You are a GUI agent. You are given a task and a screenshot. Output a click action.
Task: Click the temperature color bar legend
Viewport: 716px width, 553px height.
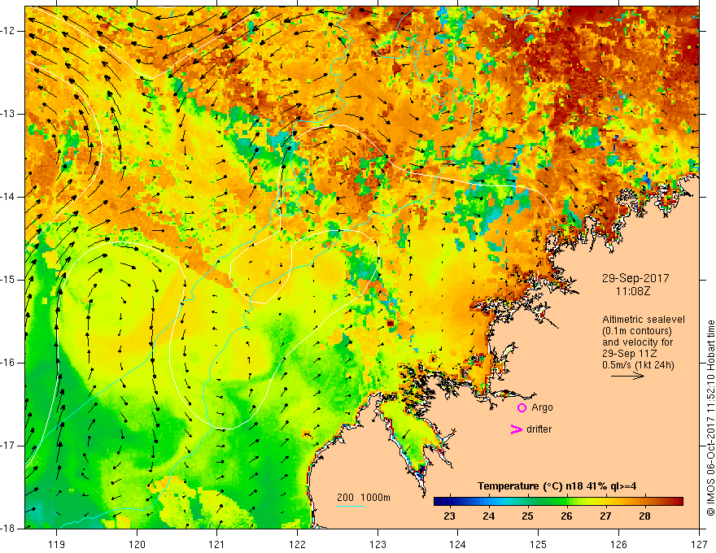tap(558, 502)
